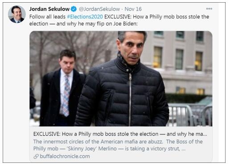Open the tweet's three-dot more options menu
This screenshot has width=234, height=166.
[209, 9]
